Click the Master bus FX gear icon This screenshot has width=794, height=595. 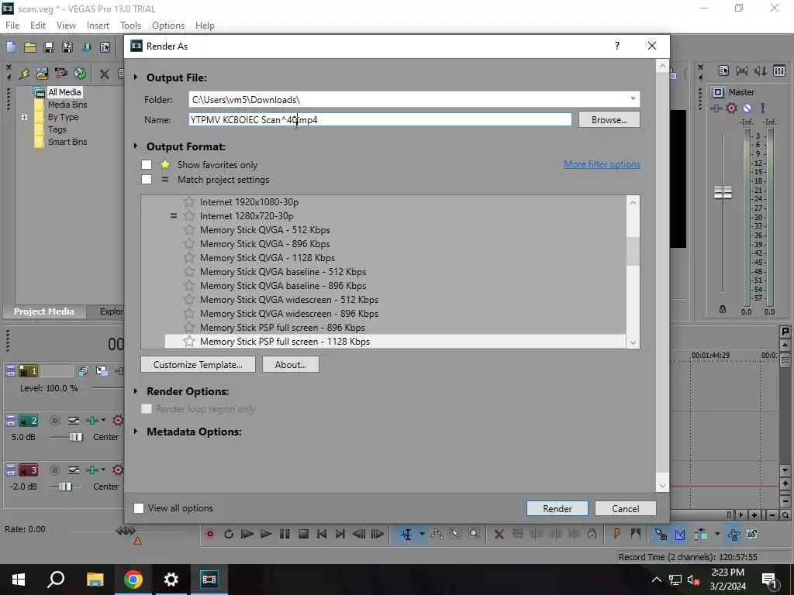(x=731, y=108)
